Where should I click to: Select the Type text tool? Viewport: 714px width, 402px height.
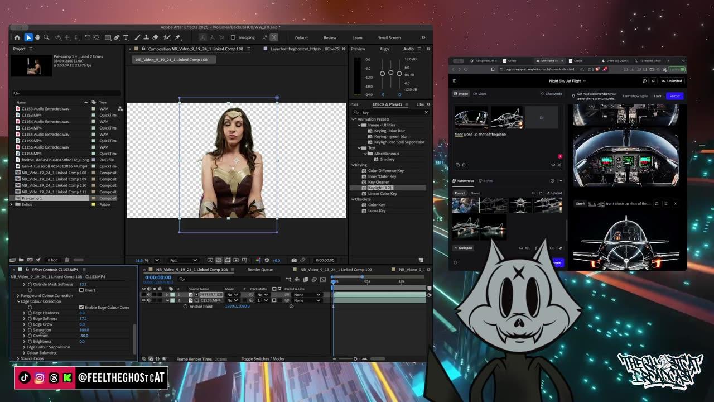[126, 37]
